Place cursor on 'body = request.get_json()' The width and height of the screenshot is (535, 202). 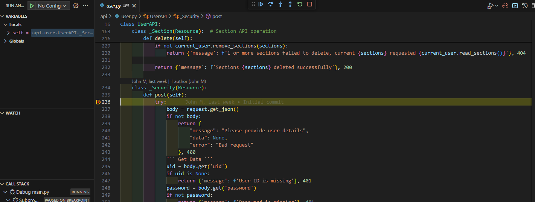pyautogui.click(x=203, y=109)
